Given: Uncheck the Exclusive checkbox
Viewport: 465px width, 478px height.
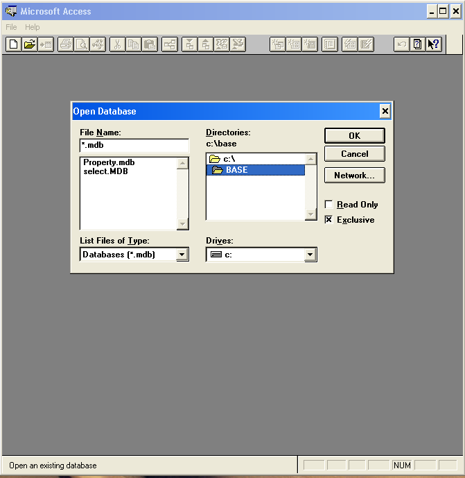Looking at the screenshot, I should point(328,219).
